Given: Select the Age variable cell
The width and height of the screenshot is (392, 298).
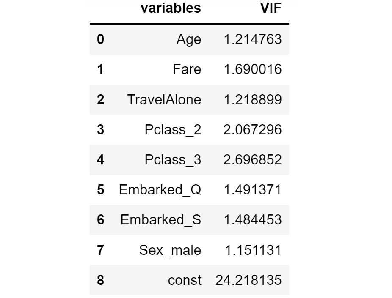Looking at the screenshot, I should pyautogui.click(x=189, y=39).
